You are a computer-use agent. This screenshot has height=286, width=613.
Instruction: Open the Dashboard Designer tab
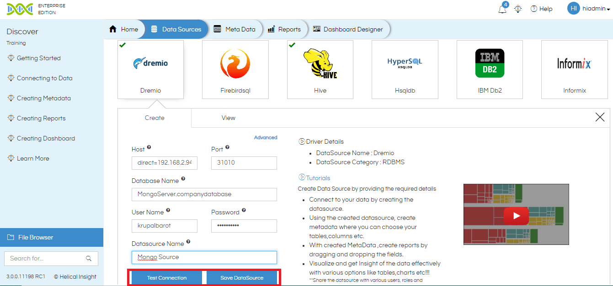(x=348, y=29)
